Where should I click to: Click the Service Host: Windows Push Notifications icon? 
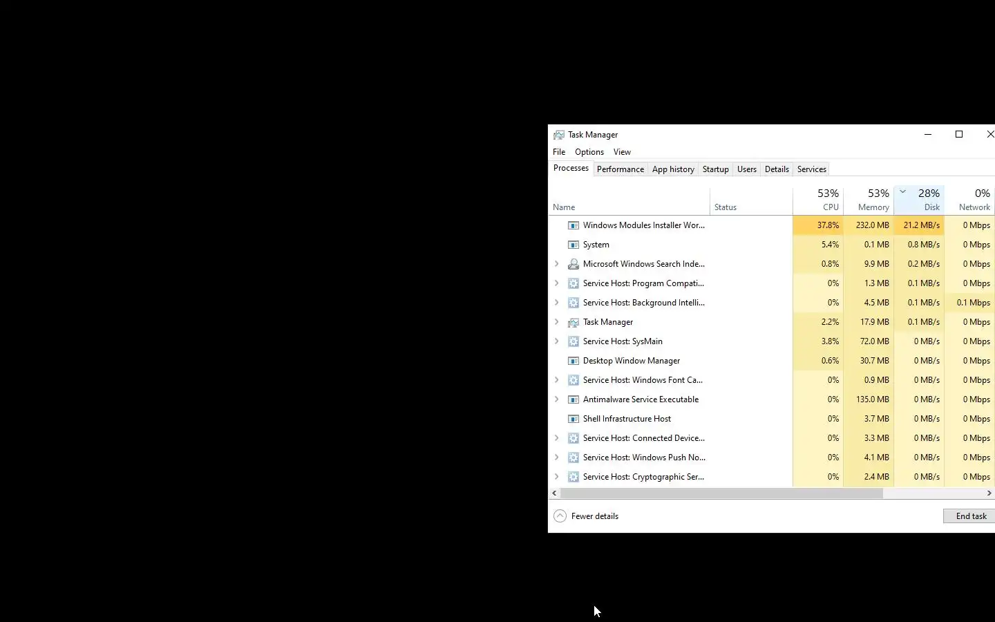click(573, 458)
